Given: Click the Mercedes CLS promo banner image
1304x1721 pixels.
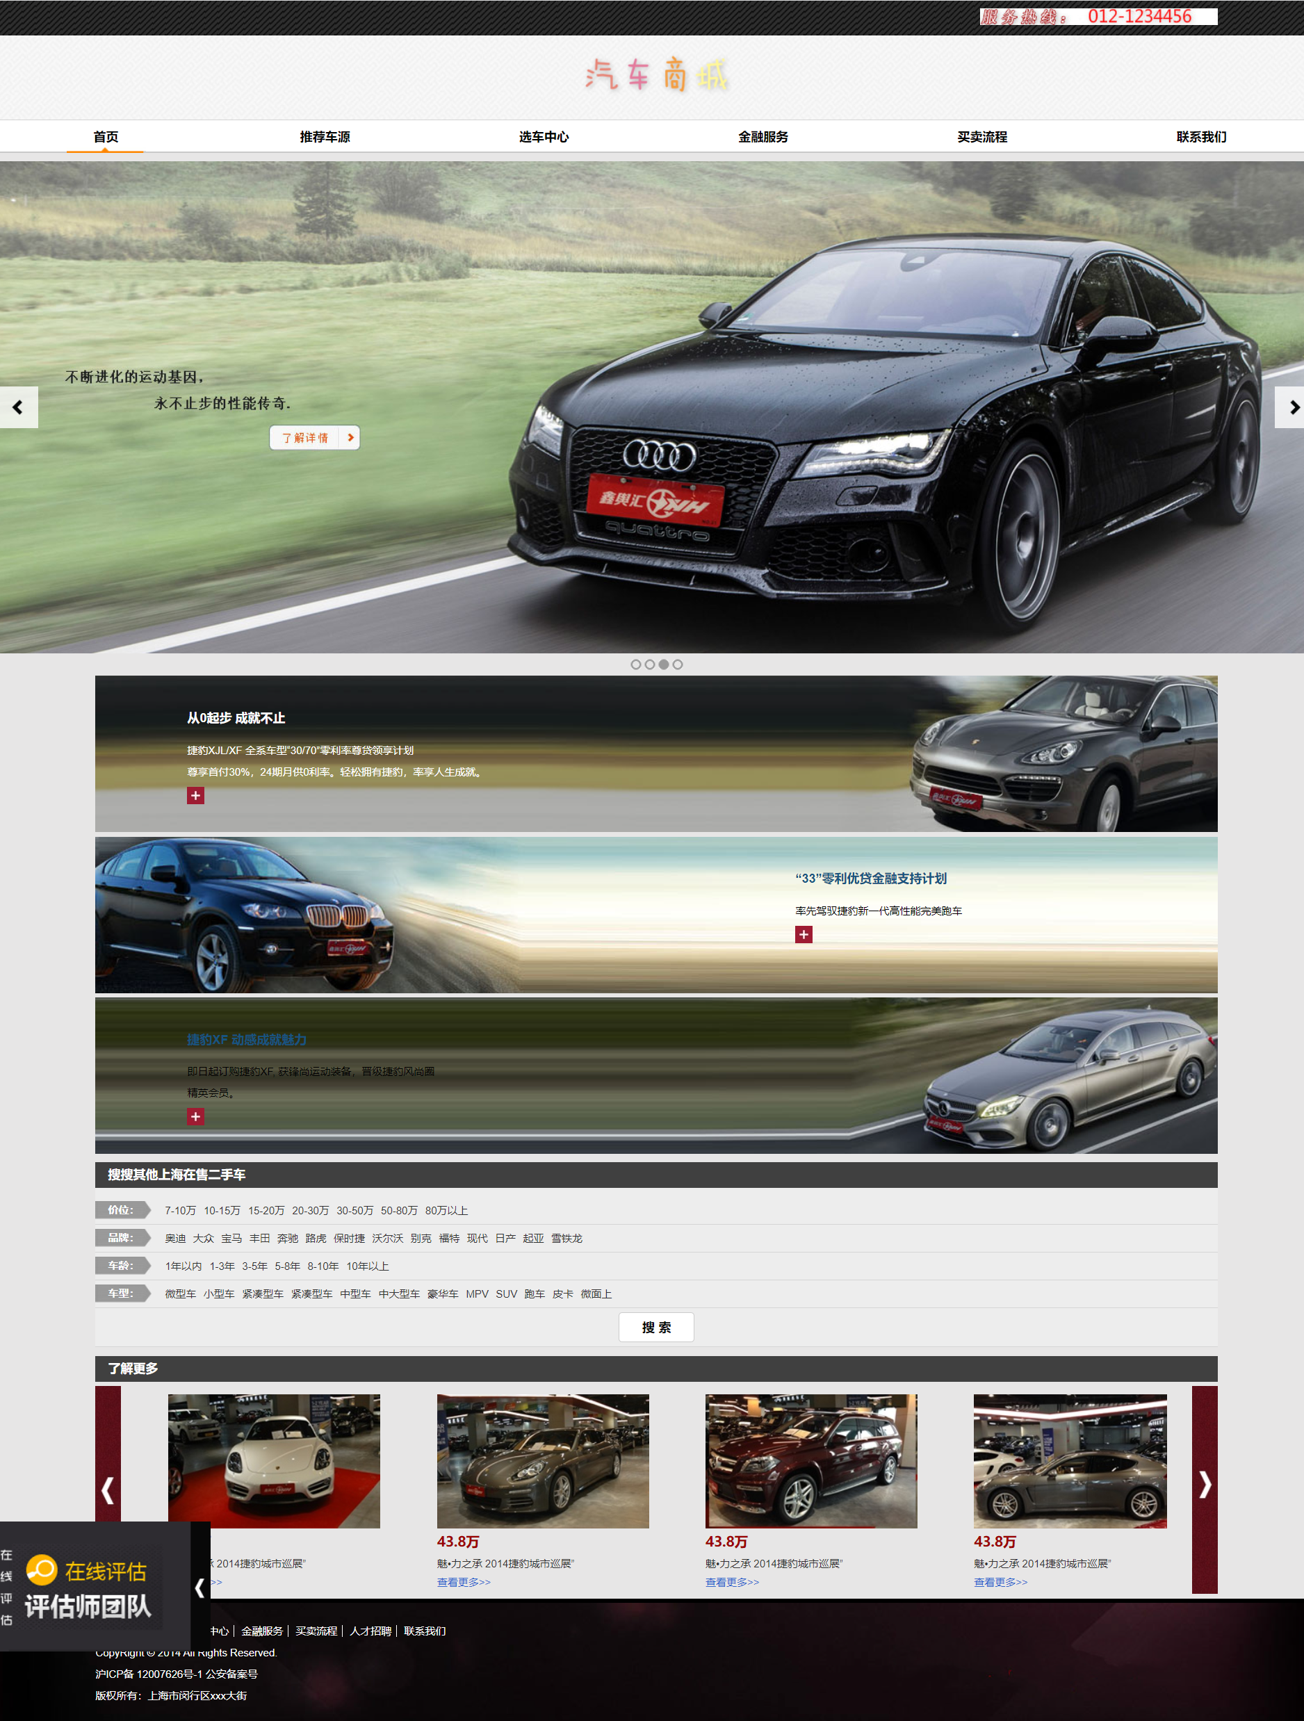Looking at the screenshot, I should point(656,1075).
